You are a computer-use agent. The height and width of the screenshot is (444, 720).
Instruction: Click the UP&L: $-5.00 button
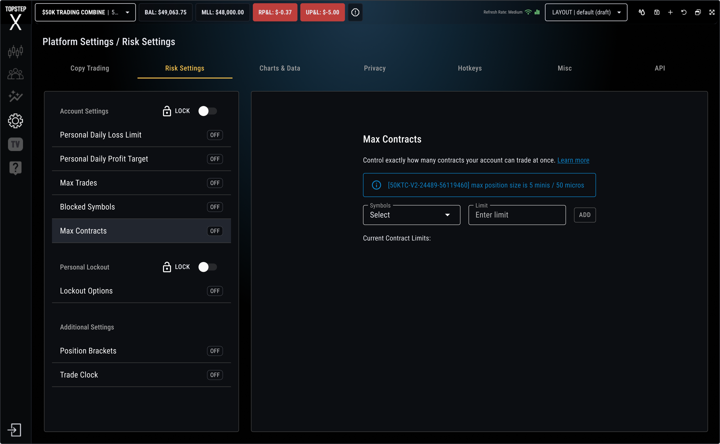[322, 12]
